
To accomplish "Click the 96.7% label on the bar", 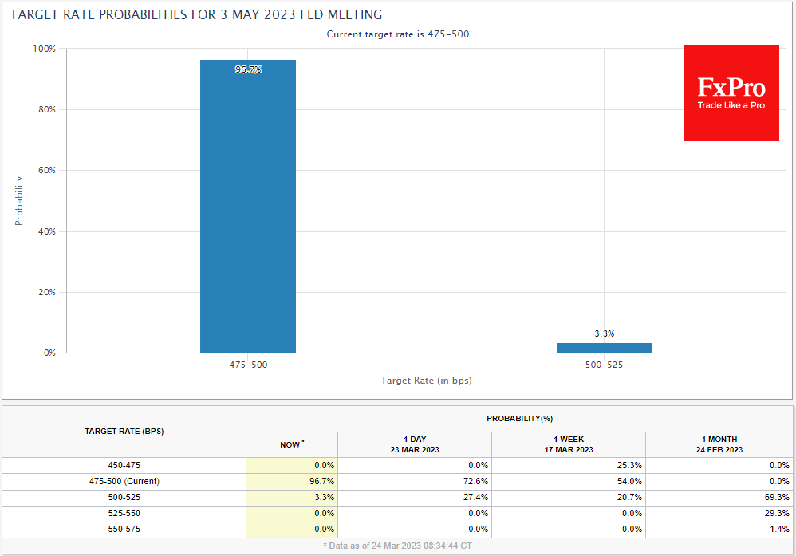I will click(x=247, y=69).
